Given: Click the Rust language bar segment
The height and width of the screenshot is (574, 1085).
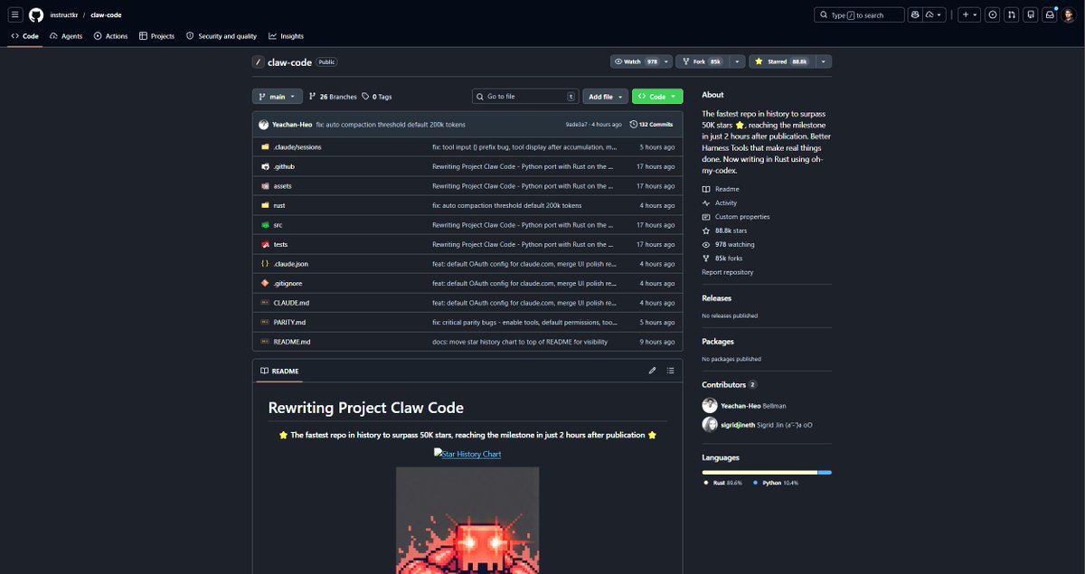Looking at the screenshot, I should click(x=759, y=472).
